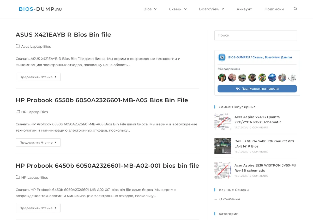Screen dimensions: 313x220
Task: Open the Acer Aspire 7745G schematic thumbnail
Action: point(223,122)
